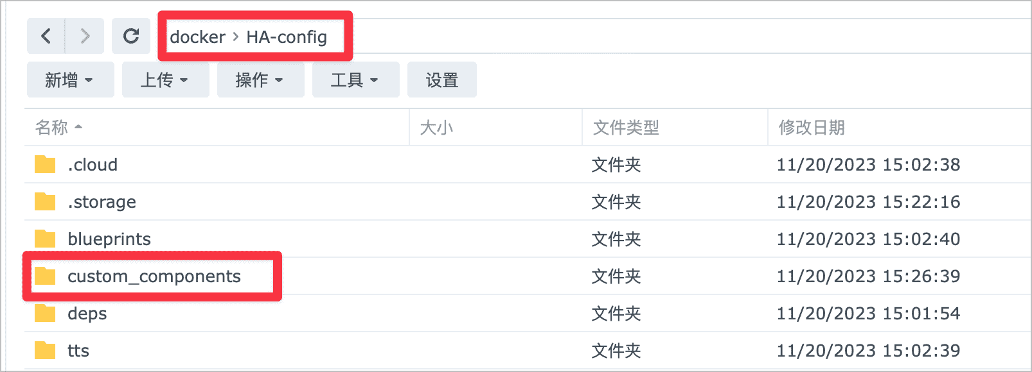
Task: Expand the 操作 dropdown menu
Action: 260,80
